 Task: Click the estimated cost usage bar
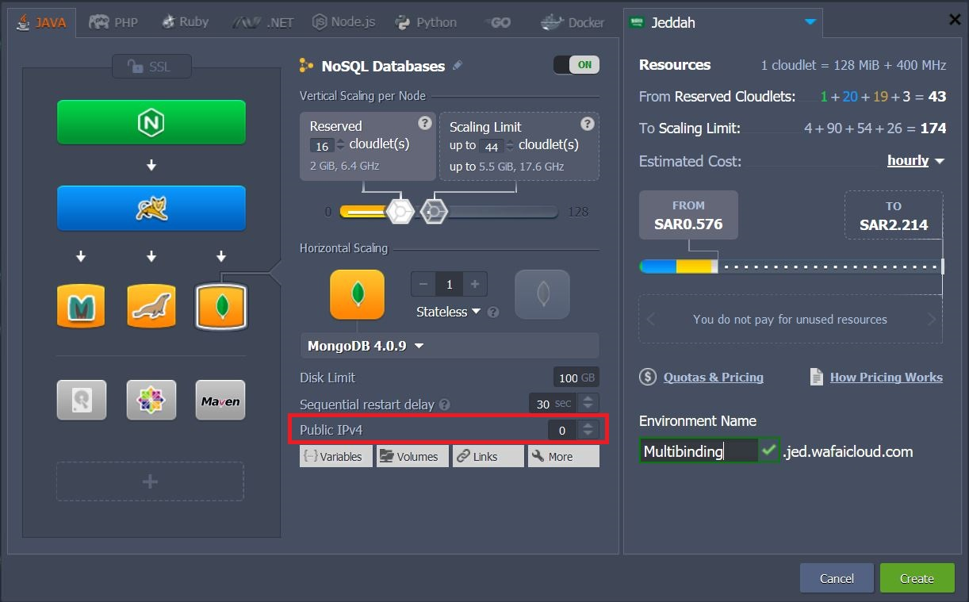coord(791,266)
